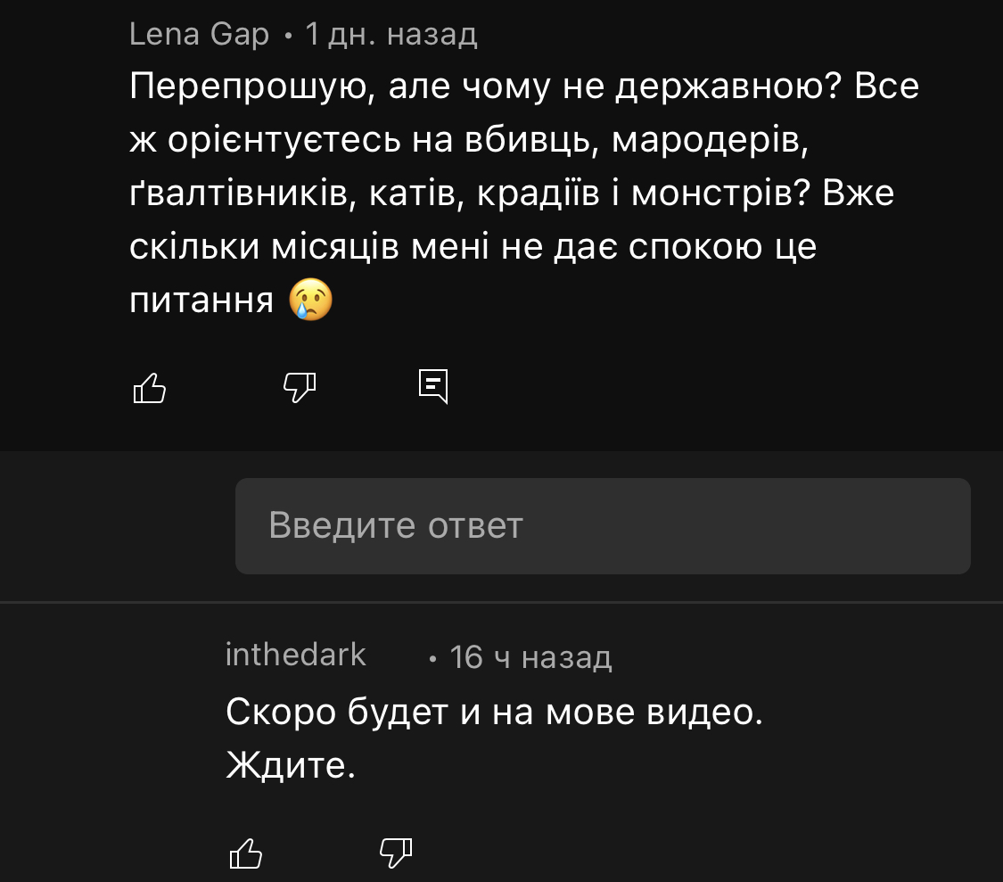
Task: Dislike the reply from inthedark
Action: click(395, 853)
